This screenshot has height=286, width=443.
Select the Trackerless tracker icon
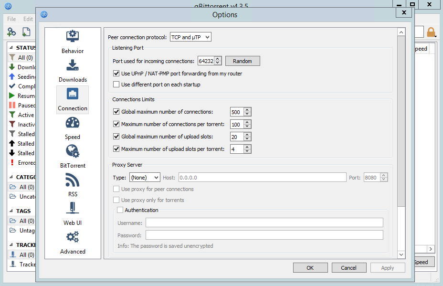pyautogui.click(x=13, y=264)
